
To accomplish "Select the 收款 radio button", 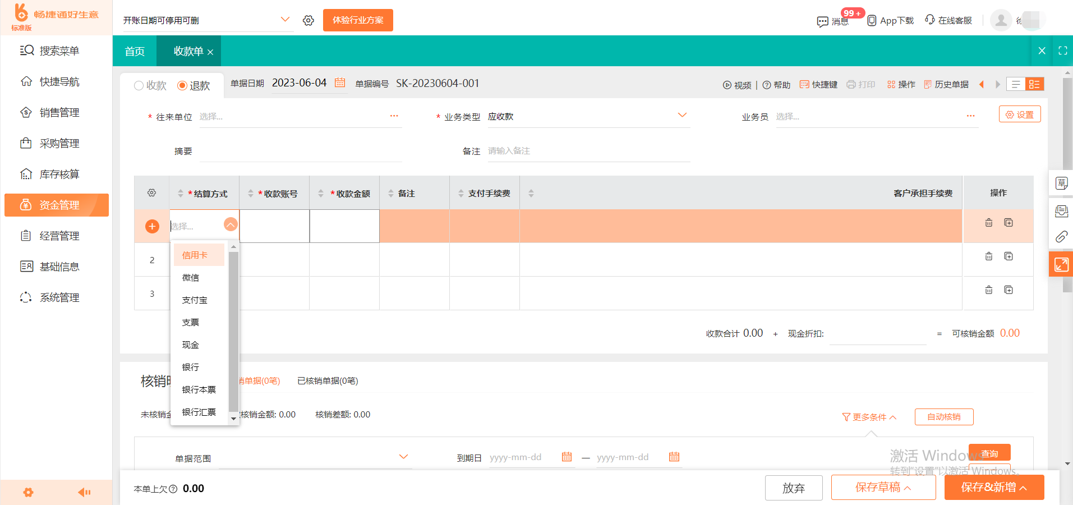I will [137, 85].
